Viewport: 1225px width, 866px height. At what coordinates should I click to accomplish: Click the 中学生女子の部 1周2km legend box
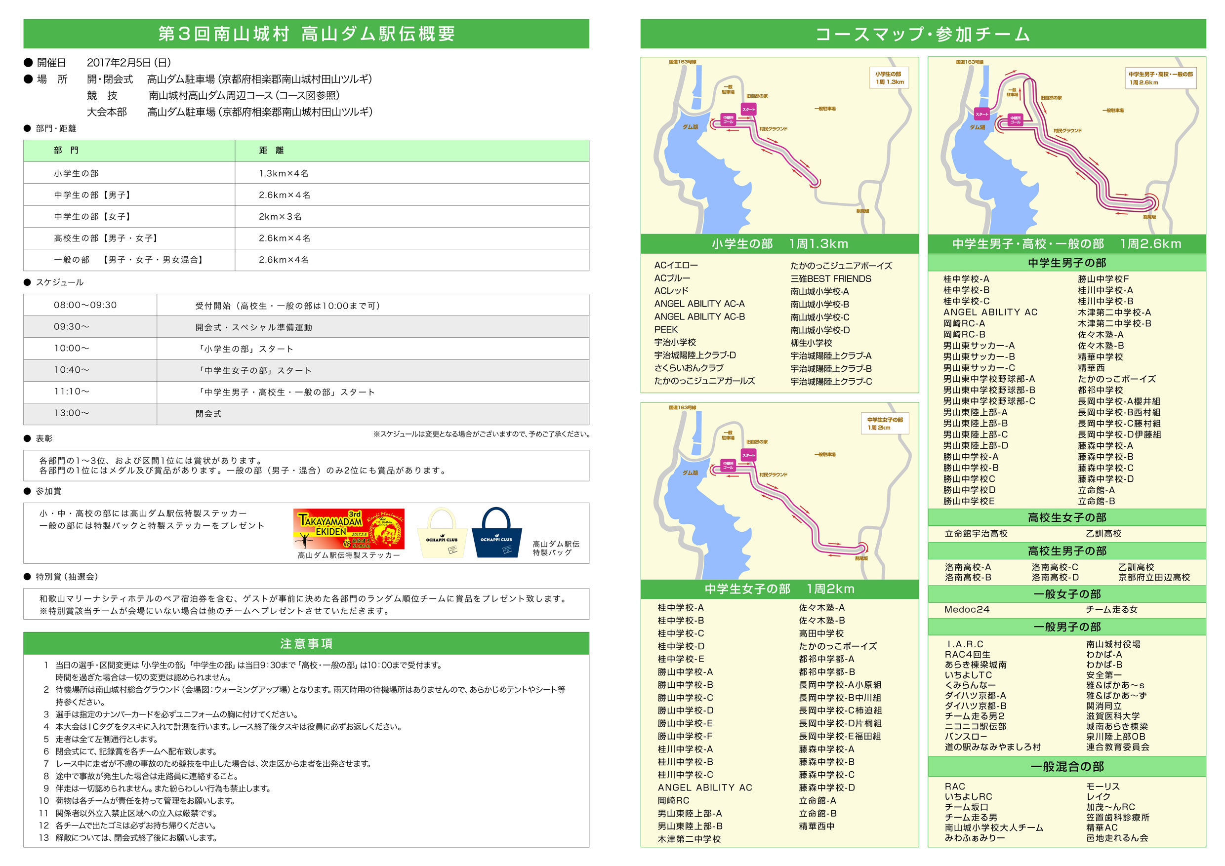(885, 424)
